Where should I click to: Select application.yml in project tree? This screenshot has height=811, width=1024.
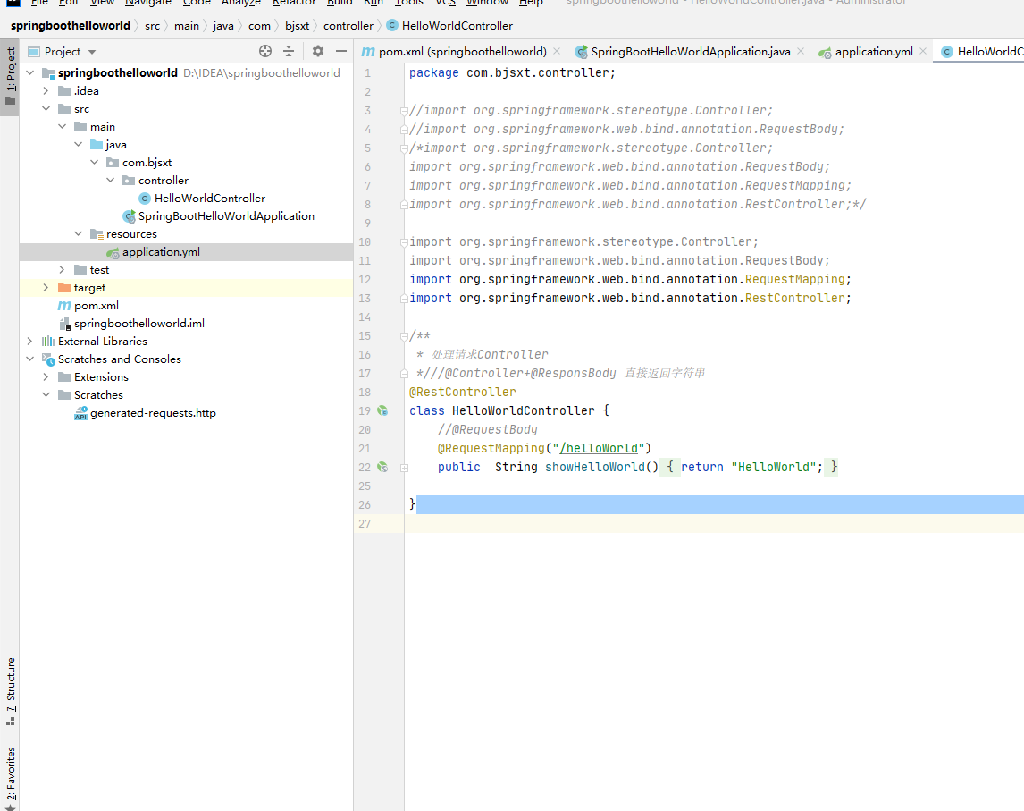click(162, 251)
